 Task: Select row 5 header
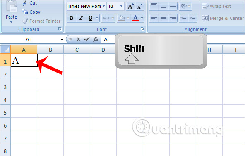(x=5, y=111)
